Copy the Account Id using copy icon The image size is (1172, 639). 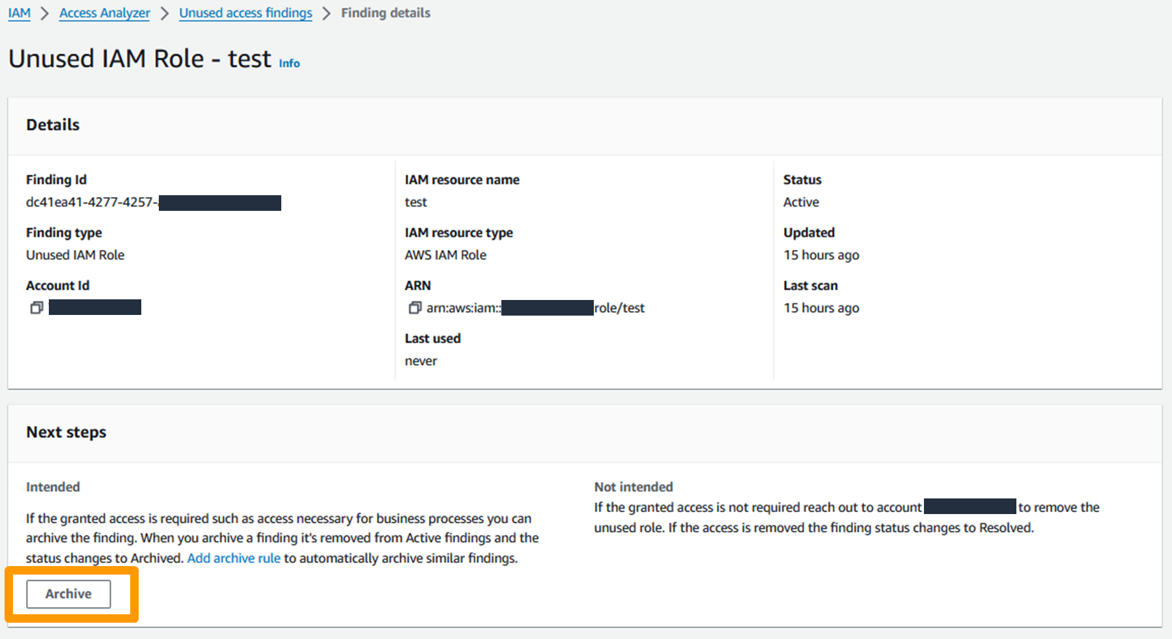(x=36, y=307)
